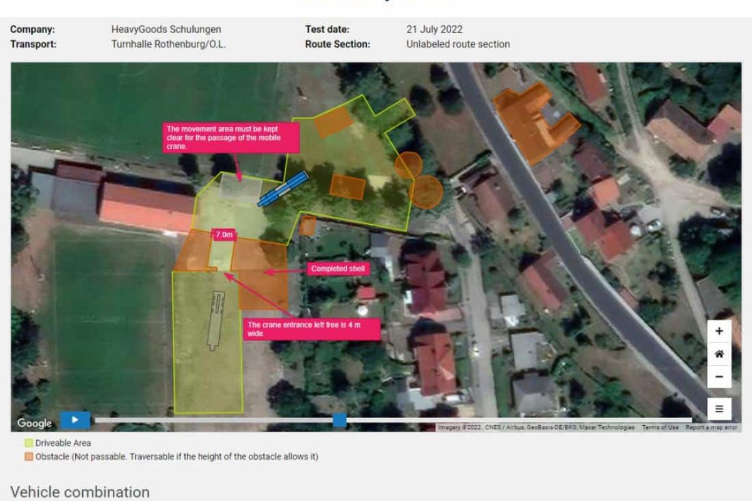752x501 pixels.
Task: Open the Terms of Use link
Action: point(660,427)
